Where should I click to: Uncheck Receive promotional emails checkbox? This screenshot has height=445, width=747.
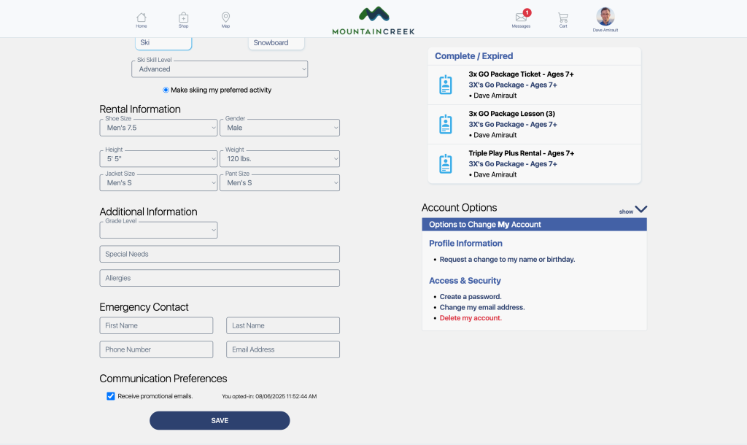click(x=111, y=396)
